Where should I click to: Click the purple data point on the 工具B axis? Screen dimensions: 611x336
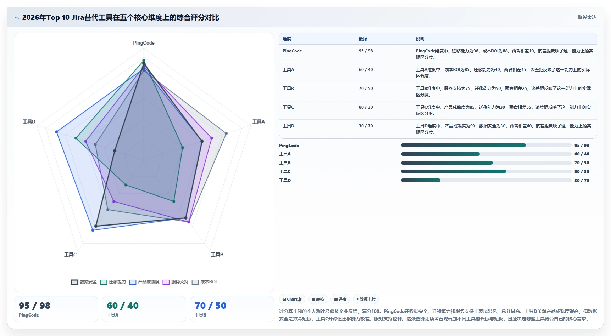coord(189,222)
